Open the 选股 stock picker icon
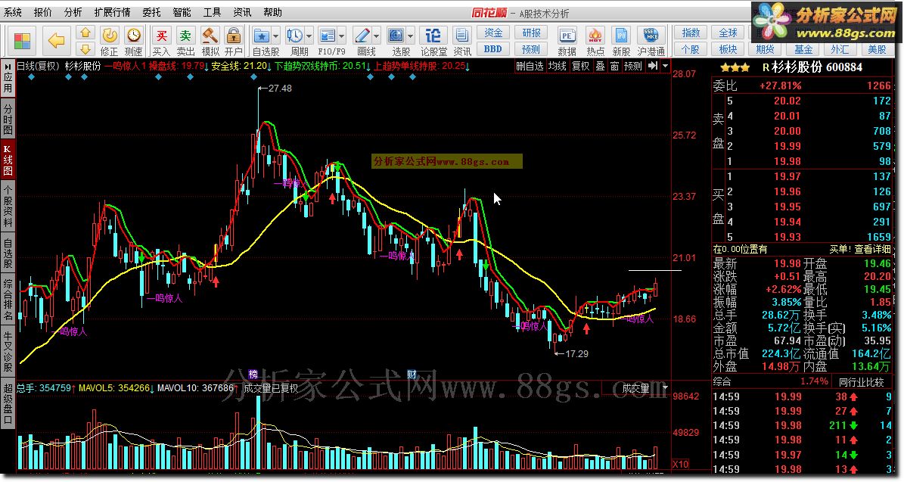 pos(396,36)
